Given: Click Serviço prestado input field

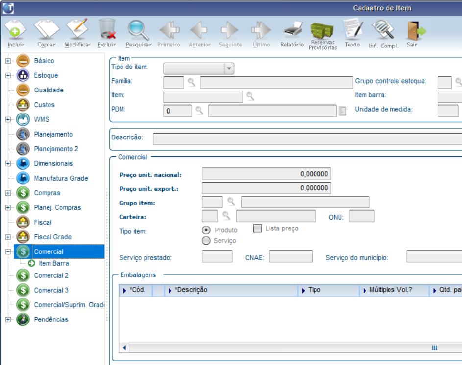Looking at the screenshot, I should 217,256.
